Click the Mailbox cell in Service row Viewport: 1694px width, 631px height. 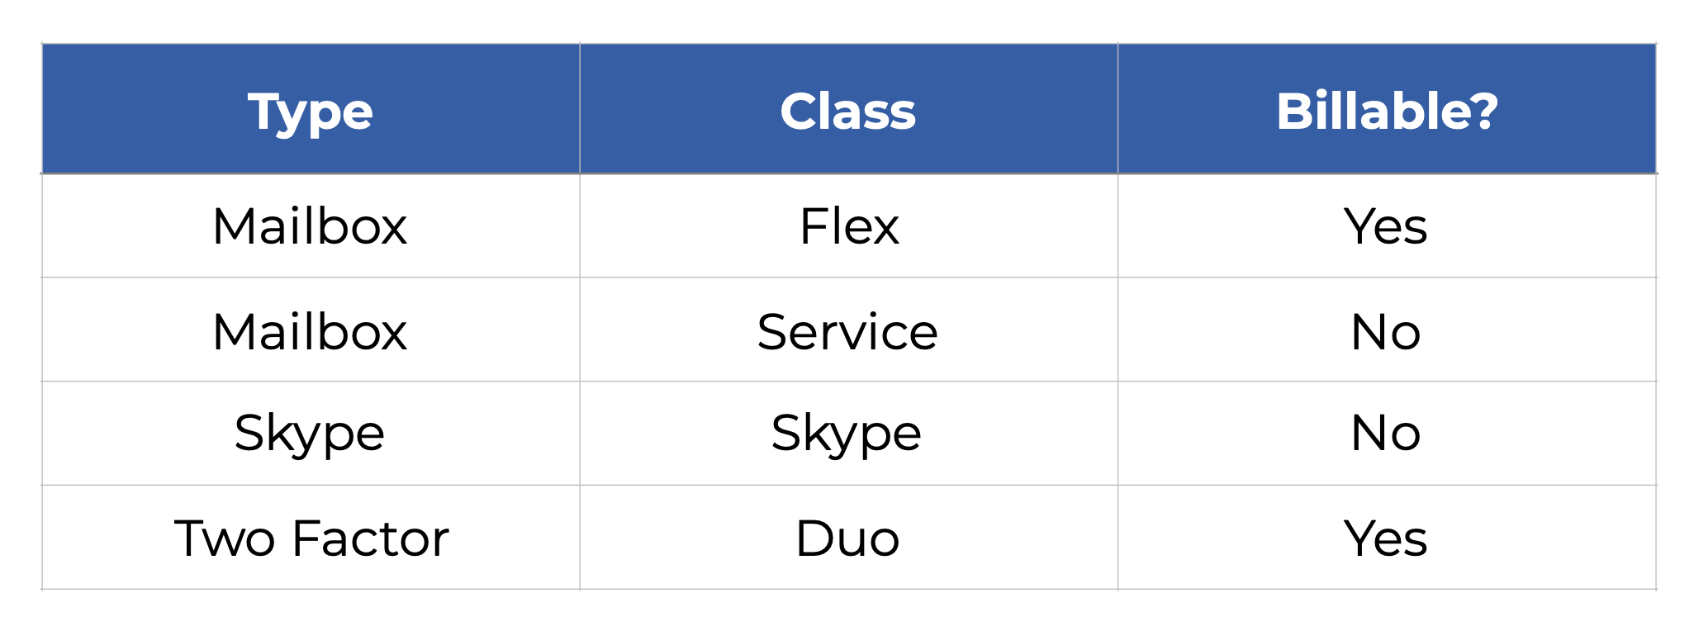(311, 332)
